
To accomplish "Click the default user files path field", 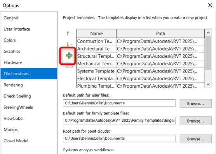I will (119, 103).
